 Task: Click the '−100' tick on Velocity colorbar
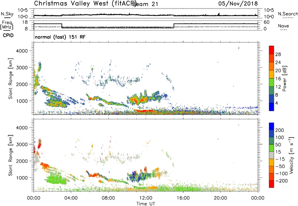click(x=282, y=174)
